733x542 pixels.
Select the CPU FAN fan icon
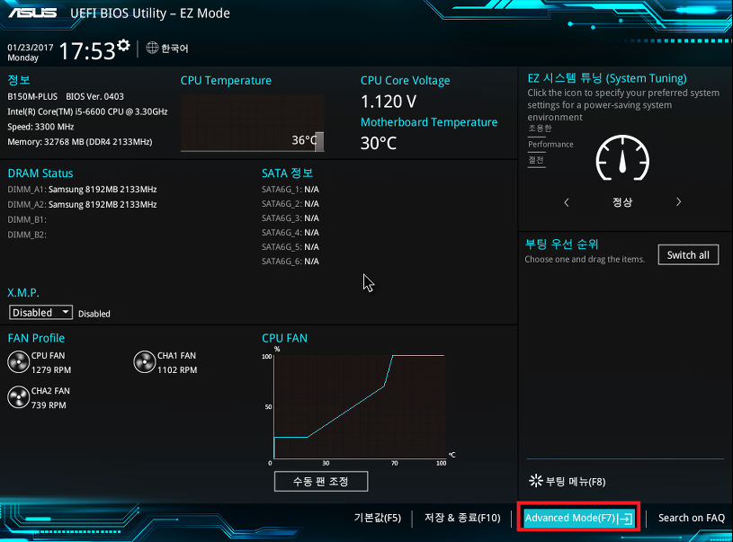click(x=19, y=362)
